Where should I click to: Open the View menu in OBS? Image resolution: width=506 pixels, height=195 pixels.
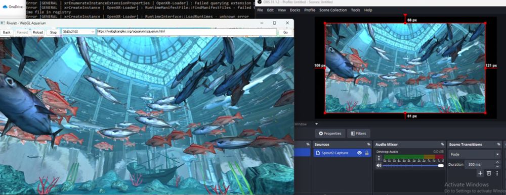(282, 10)
